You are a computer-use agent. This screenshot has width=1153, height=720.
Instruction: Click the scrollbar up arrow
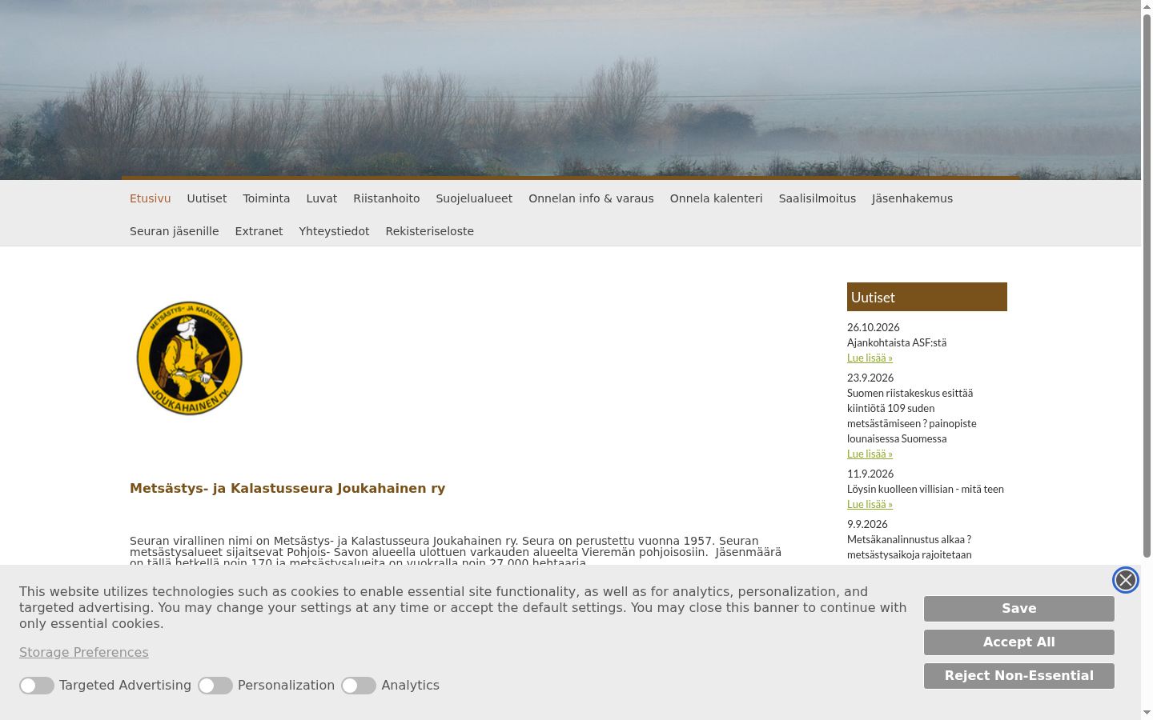click(x=1147, y=6)
